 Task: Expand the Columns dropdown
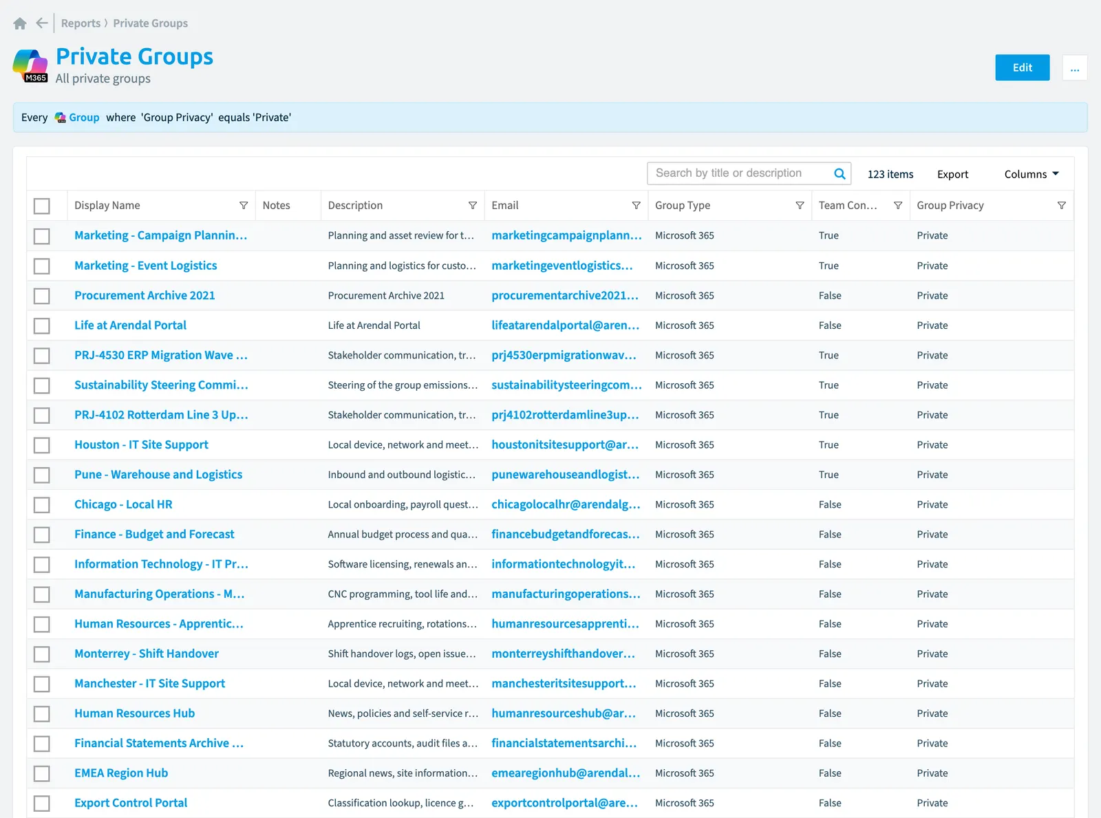click(x=1031, y=174)
